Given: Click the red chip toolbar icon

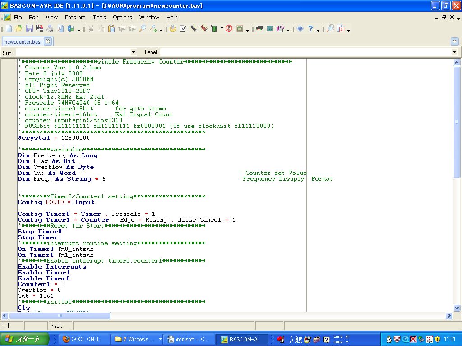Looking at the screenshot, I should tap(203, 28).
